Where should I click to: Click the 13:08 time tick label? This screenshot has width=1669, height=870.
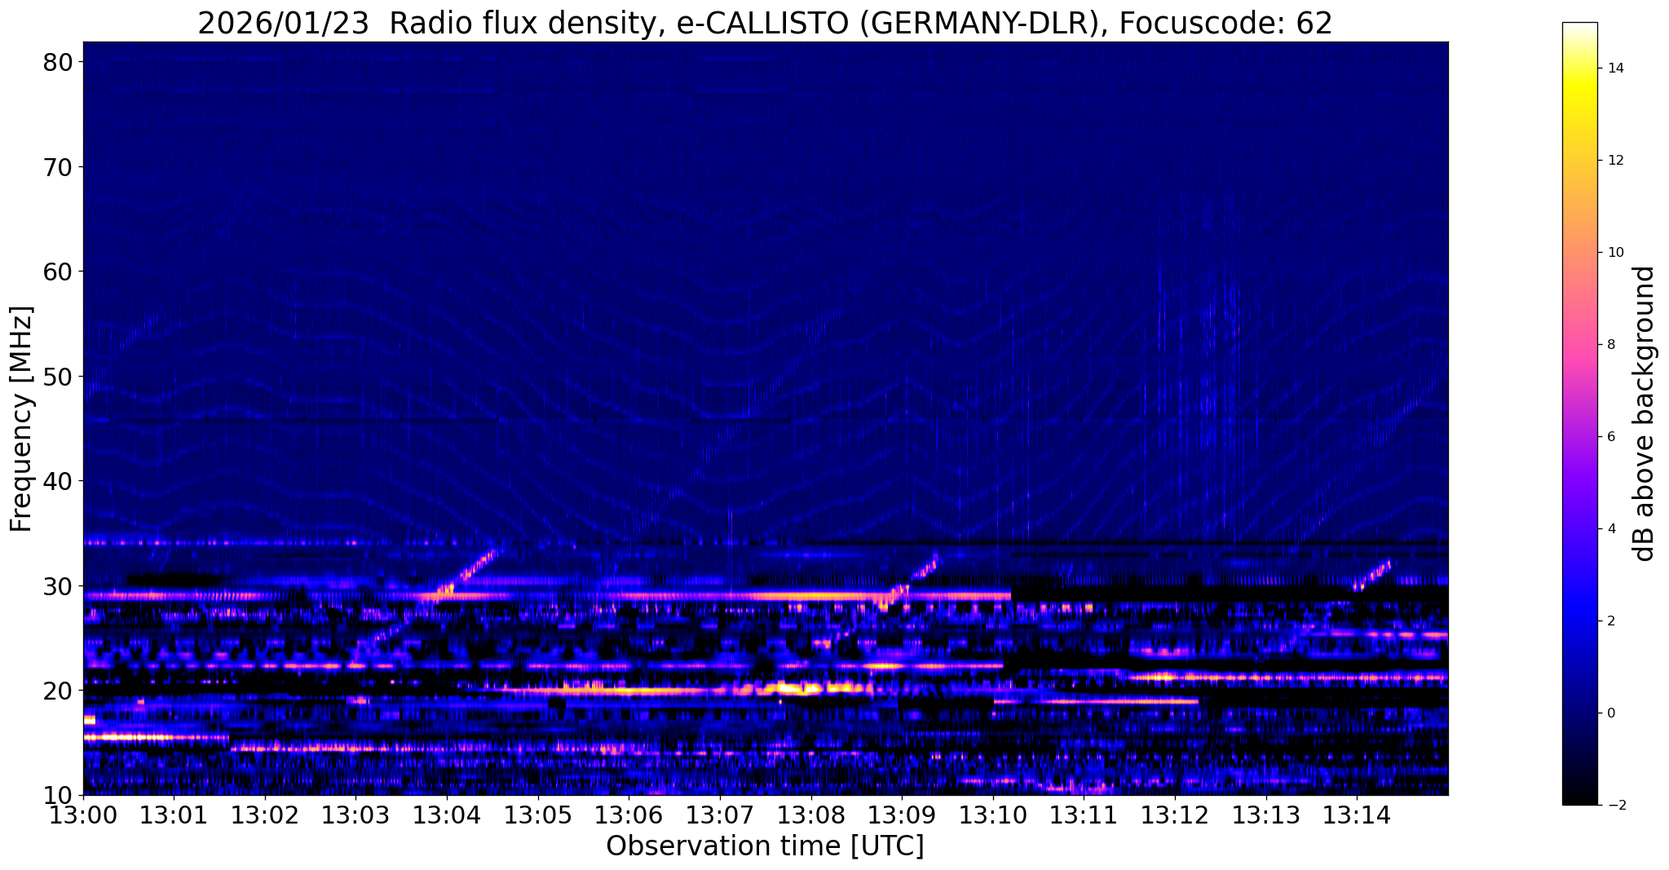click(810, 815)
